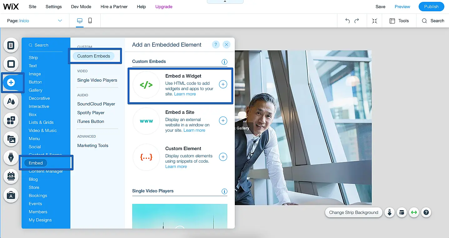Select Spotify Player subcategory
449x238 pixels.
[91, 113]
